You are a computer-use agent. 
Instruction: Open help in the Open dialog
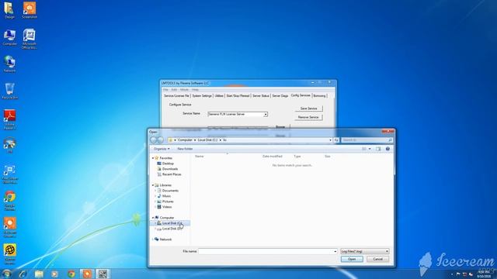click(388, 149)
